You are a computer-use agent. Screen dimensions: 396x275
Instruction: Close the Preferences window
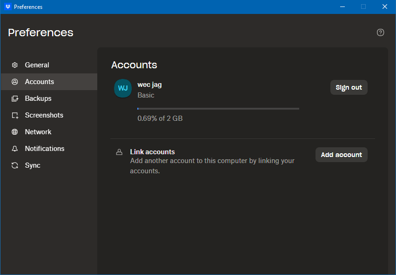385,7
